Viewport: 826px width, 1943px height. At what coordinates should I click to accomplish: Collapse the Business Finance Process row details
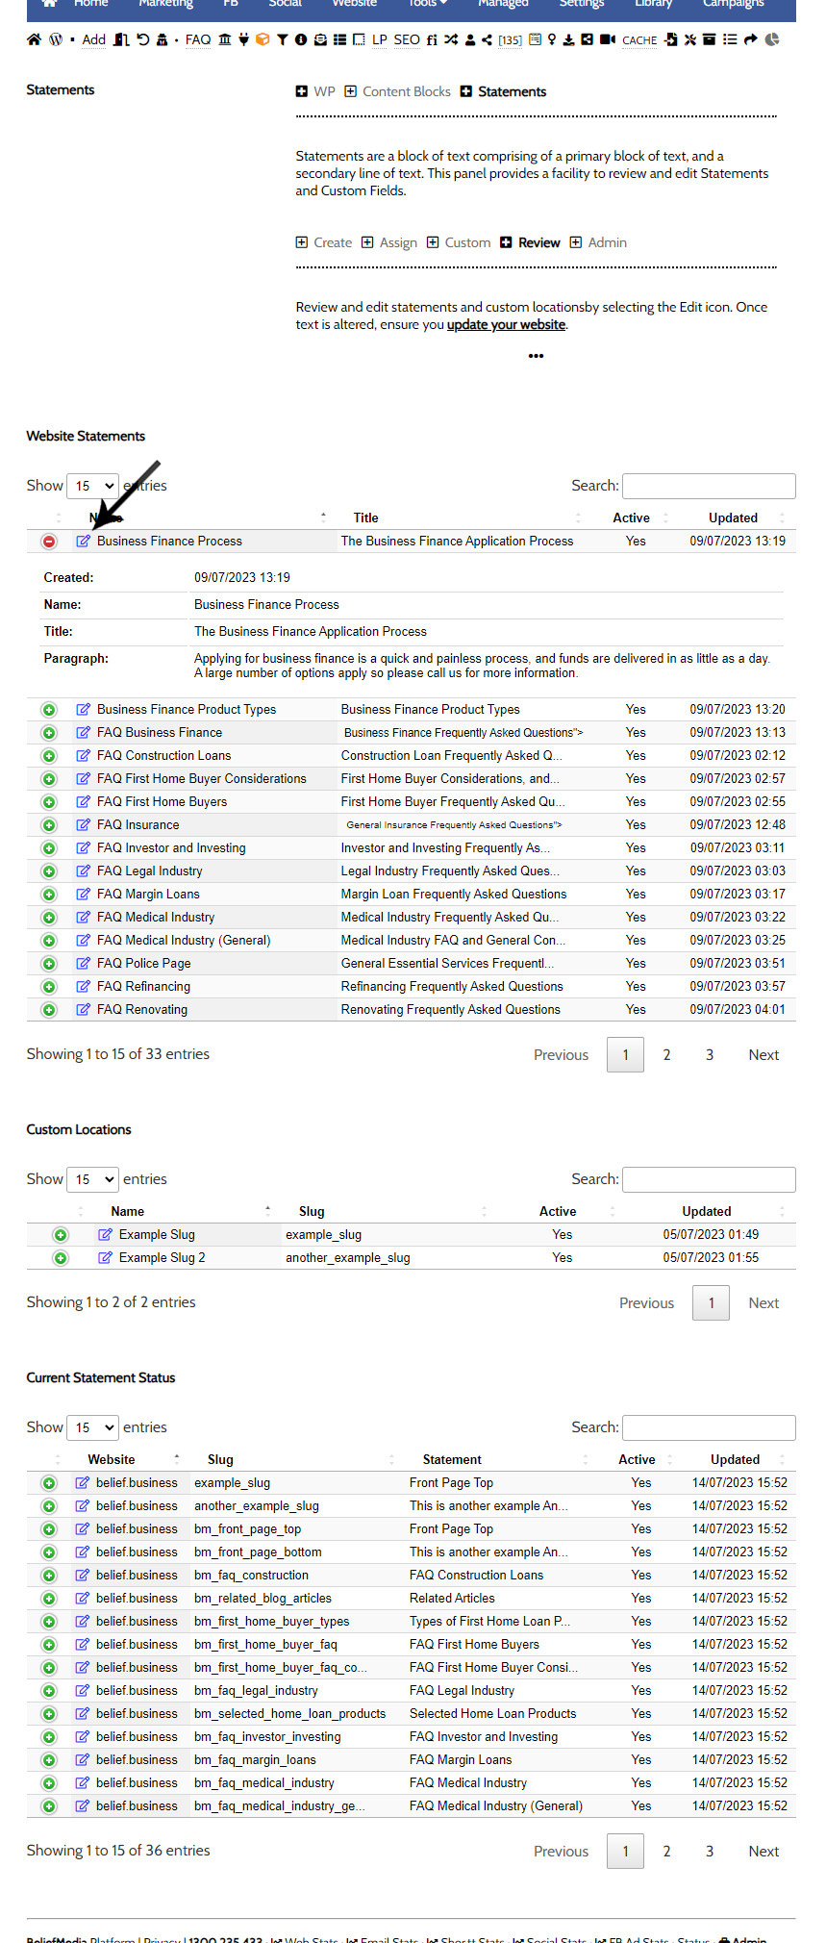(49, 542)
